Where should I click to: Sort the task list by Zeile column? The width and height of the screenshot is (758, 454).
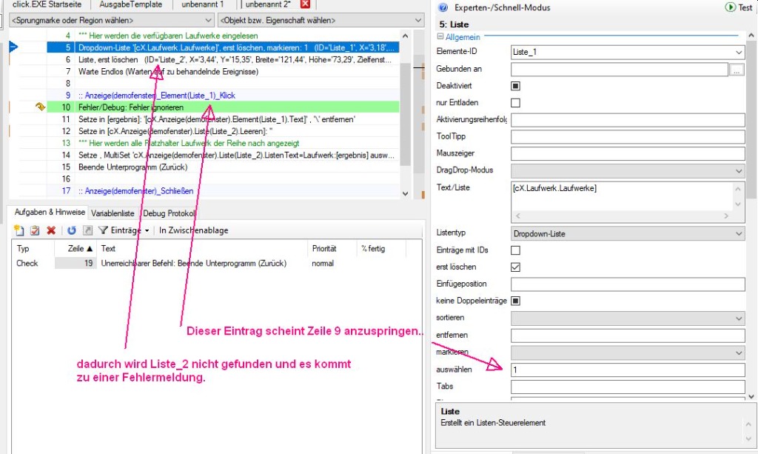coord(76,249)
